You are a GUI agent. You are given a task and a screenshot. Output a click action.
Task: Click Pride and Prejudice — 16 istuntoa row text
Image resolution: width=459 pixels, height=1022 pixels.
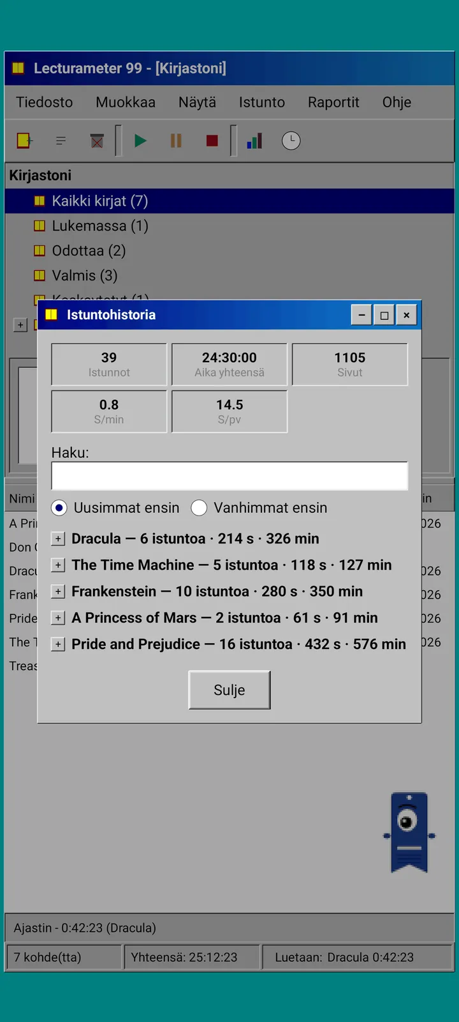(238, 644)
